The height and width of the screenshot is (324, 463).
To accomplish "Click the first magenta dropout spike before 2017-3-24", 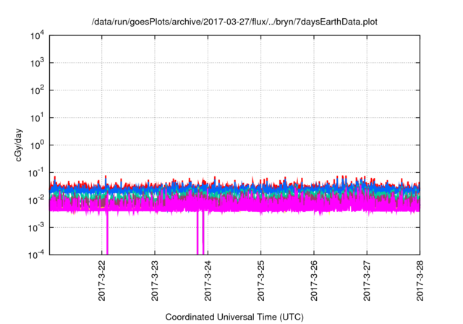I will [x=197, y=233].
